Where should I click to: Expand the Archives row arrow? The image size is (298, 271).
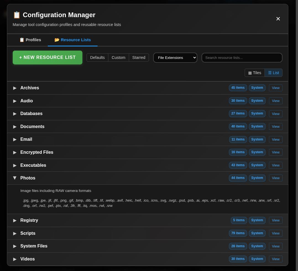tap(15, 88)
